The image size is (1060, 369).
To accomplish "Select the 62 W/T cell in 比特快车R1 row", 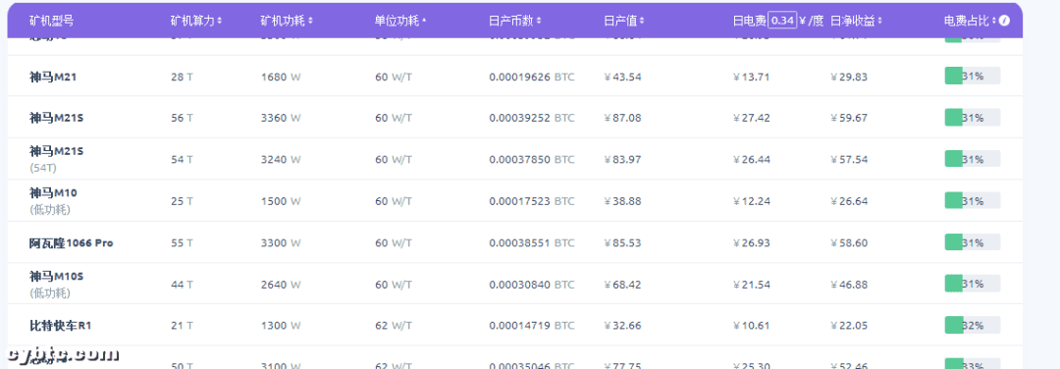I will pyautogui.click(x=394, y=326).
